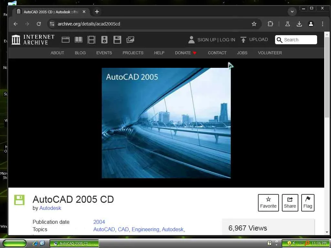331x248 pixels.
Task: Reload the page
Action: 39,24
